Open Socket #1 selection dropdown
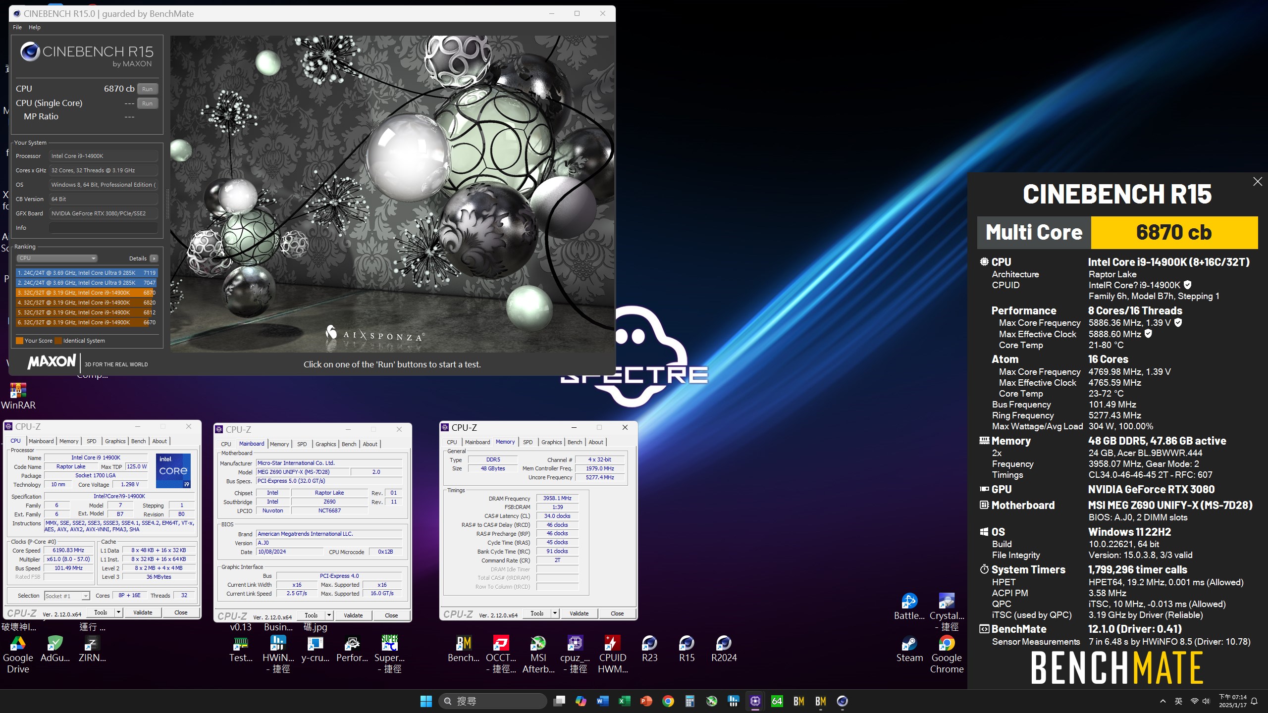The width and height of the screenshot is (1268, 713). click(x=67, y=596)
